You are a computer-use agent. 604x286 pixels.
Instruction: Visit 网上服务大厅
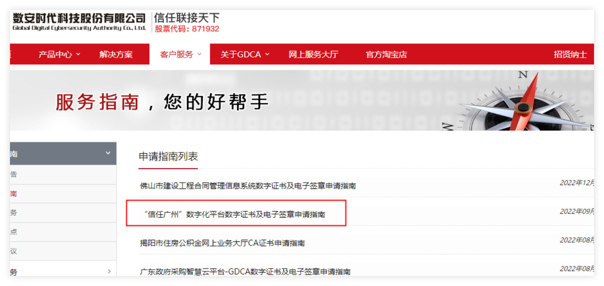313,54
